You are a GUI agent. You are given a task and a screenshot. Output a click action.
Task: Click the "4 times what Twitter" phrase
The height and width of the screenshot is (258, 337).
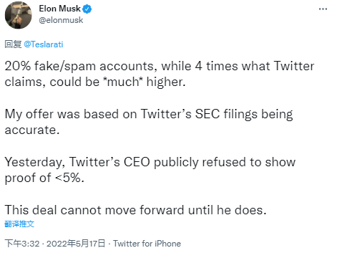(x=255, y=66)
